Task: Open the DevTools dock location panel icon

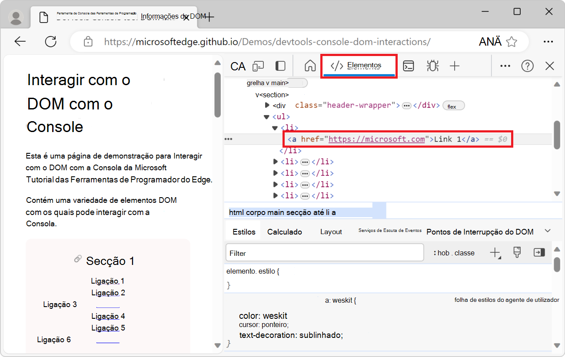Action: coord(280,66)
